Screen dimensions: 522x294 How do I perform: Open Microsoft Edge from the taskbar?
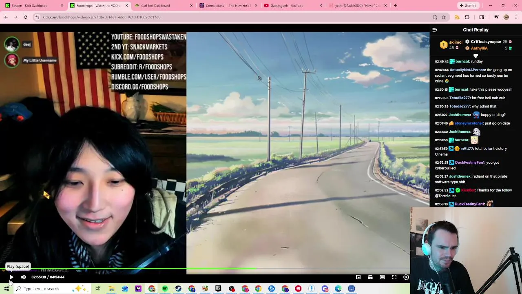coord(338,289)
